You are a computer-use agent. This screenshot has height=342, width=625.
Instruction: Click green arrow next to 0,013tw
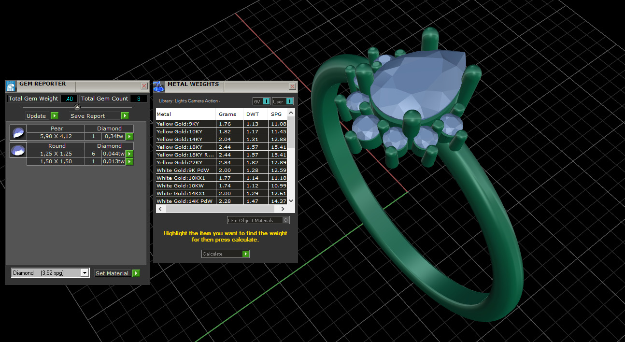tap(129, 162)
